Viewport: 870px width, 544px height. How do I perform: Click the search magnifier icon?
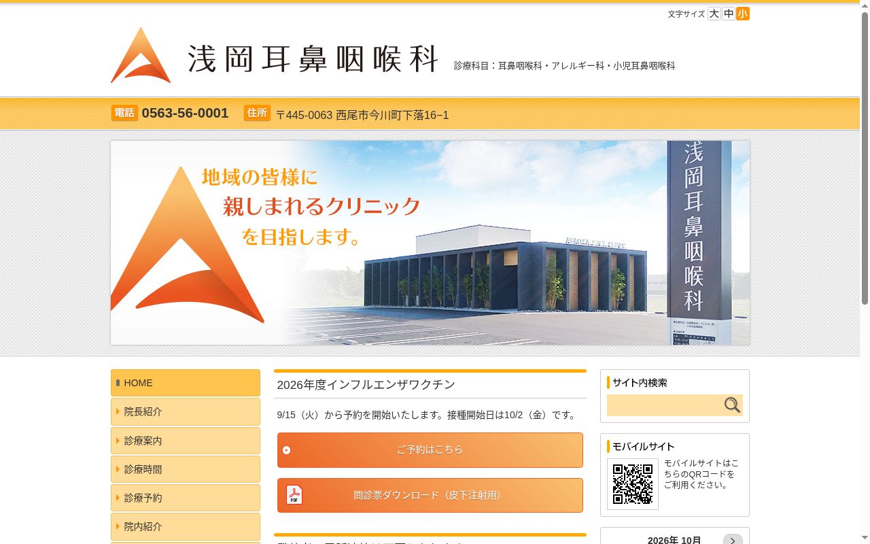732,405
